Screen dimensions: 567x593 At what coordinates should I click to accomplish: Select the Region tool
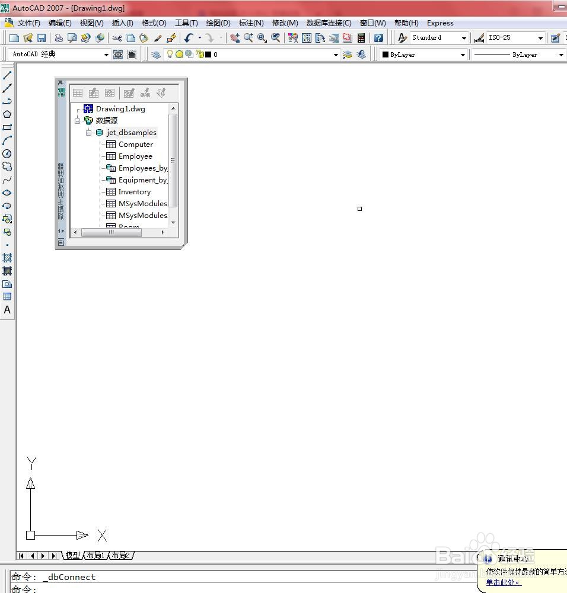[x=7, y=284]
